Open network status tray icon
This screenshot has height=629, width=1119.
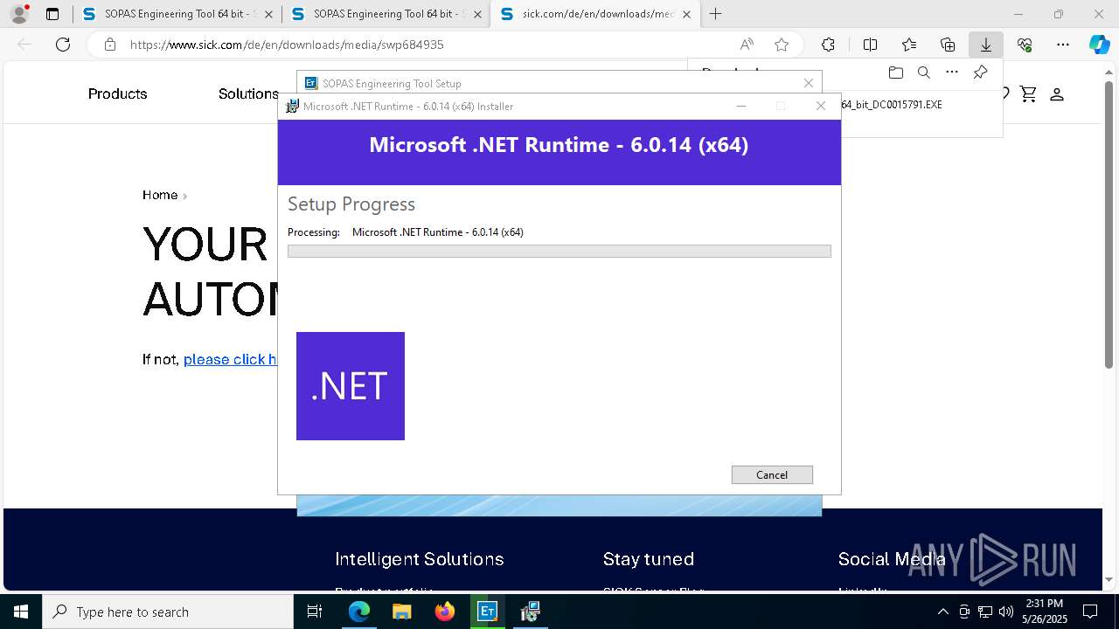(985, 612)
